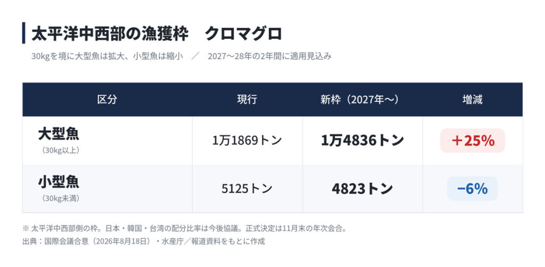This screenshot has width=545, height=267.
Task: Click the 4823トン new quota value
Action: 362,188
